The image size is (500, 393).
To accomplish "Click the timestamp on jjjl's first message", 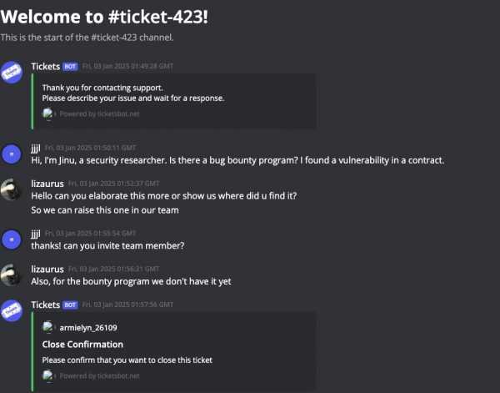I will (90, 148).
